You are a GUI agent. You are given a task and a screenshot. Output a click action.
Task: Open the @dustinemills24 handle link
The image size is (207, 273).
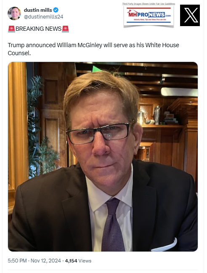pos(43,17)
